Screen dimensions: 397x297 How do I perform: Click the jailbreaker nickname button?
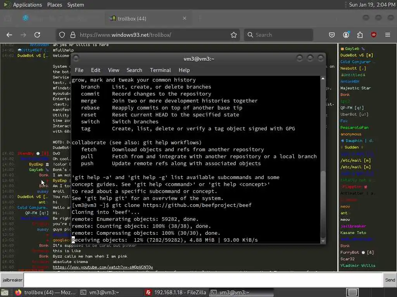click(12, 280)
